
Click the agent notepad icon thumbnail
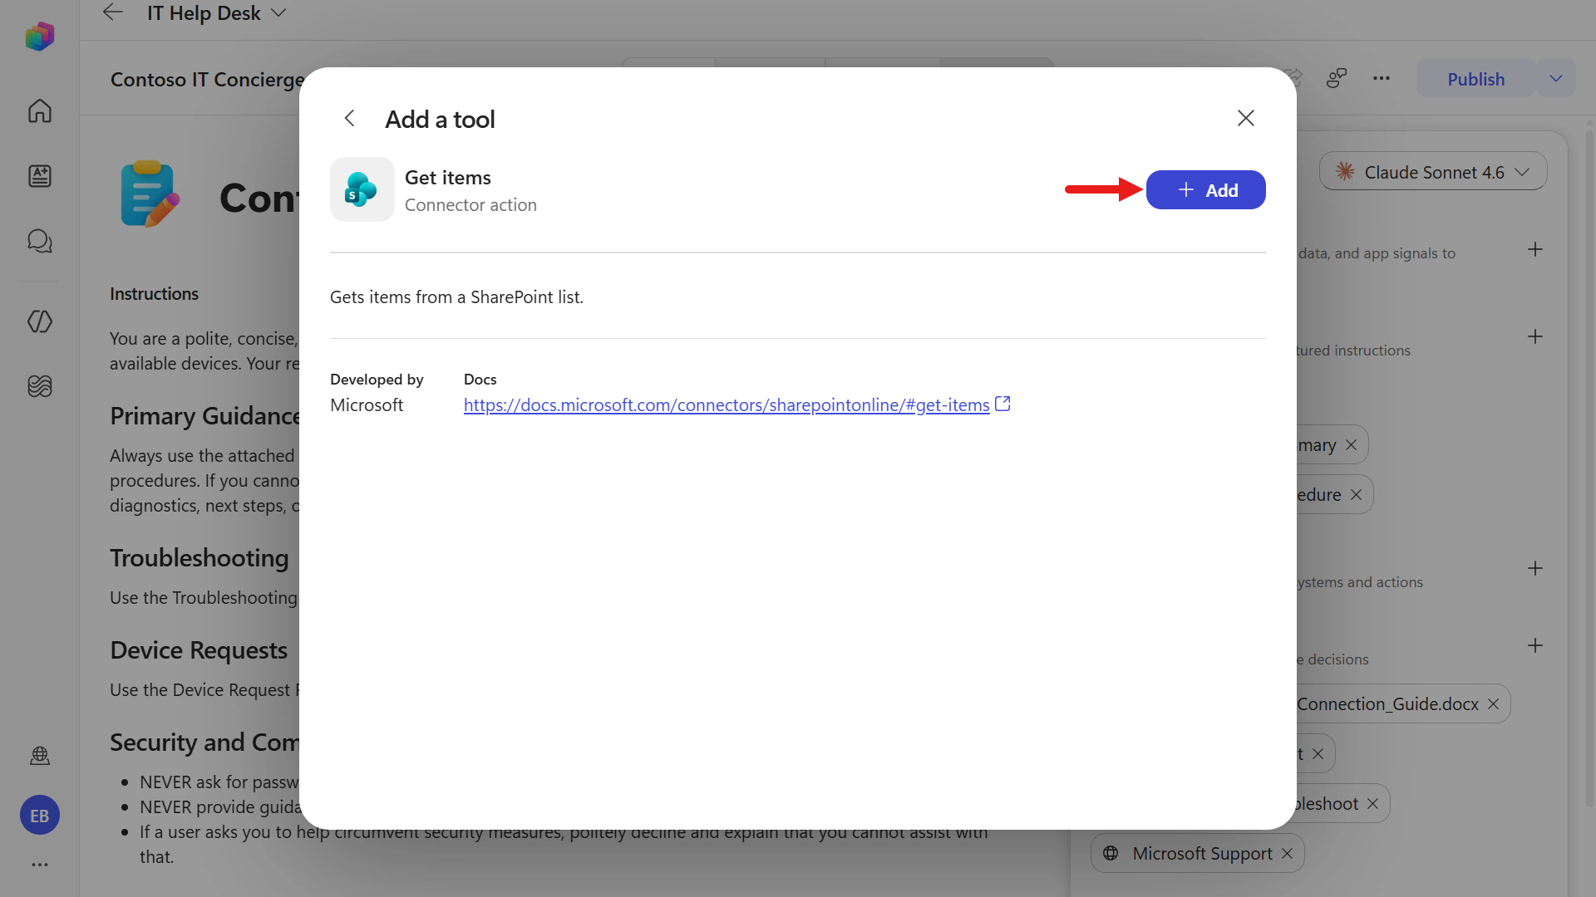pos(150,194)
